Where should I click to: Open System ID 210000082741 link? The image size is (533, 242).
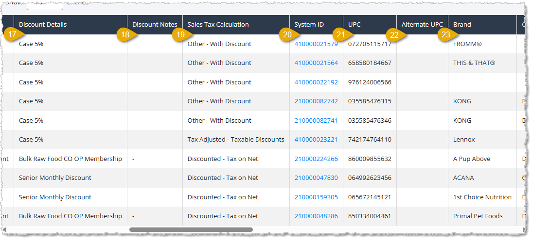coord(316,120)
